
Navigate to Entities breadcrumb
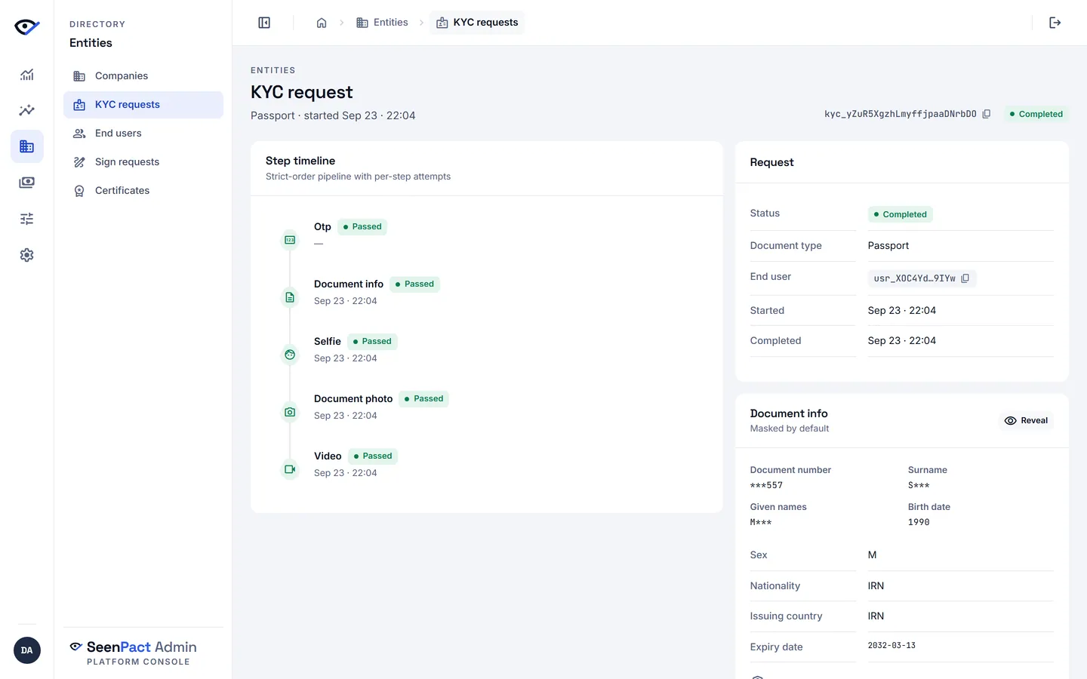(382, 23)
